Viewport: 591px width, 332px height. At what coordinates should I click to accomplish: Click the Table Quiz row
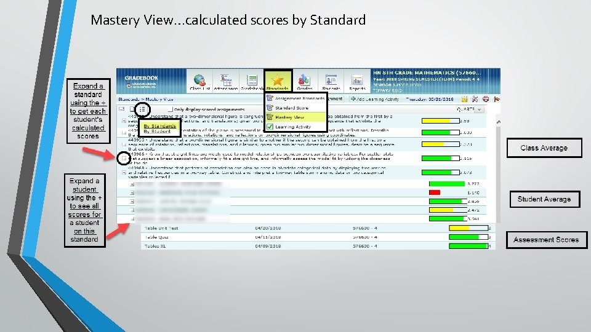318,237
